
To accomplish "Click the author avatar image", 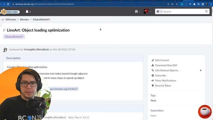I will click(x=5, y=50).
